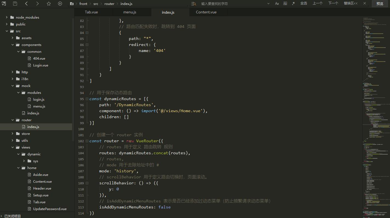
Task: Click the menu.js file icon in the tree
Action: (30, 106)
